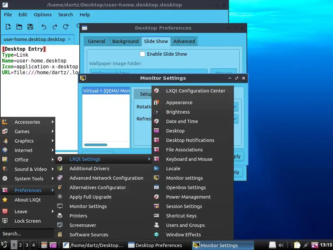Open About LXQt from menu
Viewport: 333px width, 250px height.
[28, 200]
